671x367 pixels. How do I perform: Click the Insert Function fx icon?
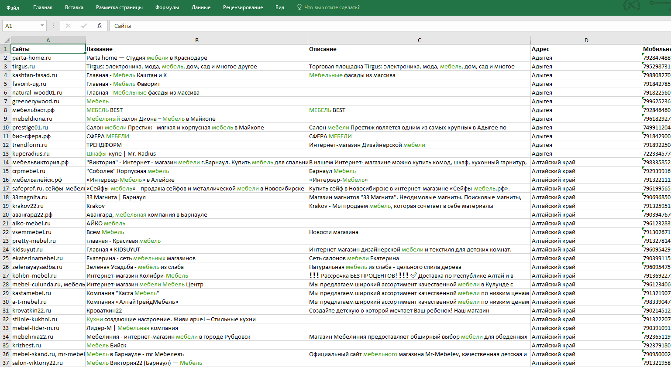[100, 26]
